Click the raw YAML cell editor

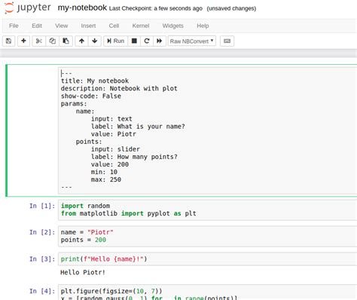click(x=208, y=130)
